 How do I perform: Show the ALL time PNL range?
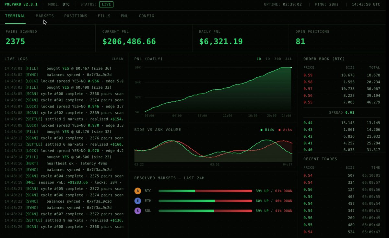(289, 59)
